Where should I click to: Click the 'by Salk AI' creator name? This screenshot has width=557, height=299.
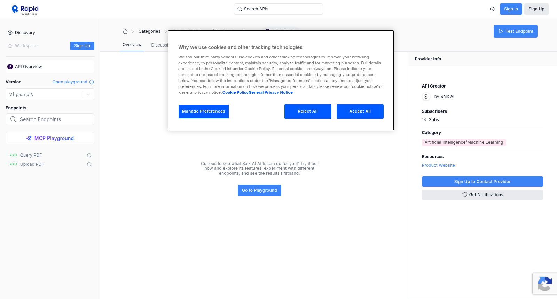444,97
